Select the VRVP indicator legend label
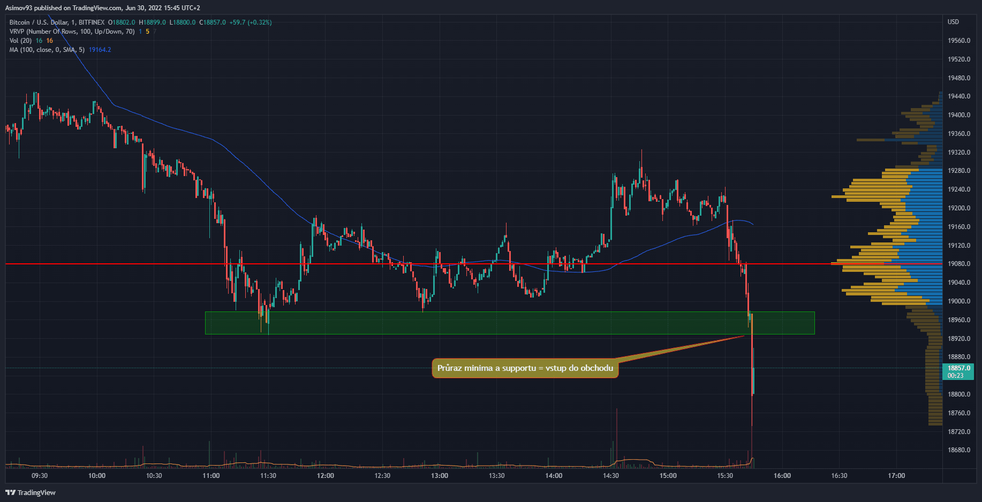This screenshot has width=982, height=502. point(72,32)
